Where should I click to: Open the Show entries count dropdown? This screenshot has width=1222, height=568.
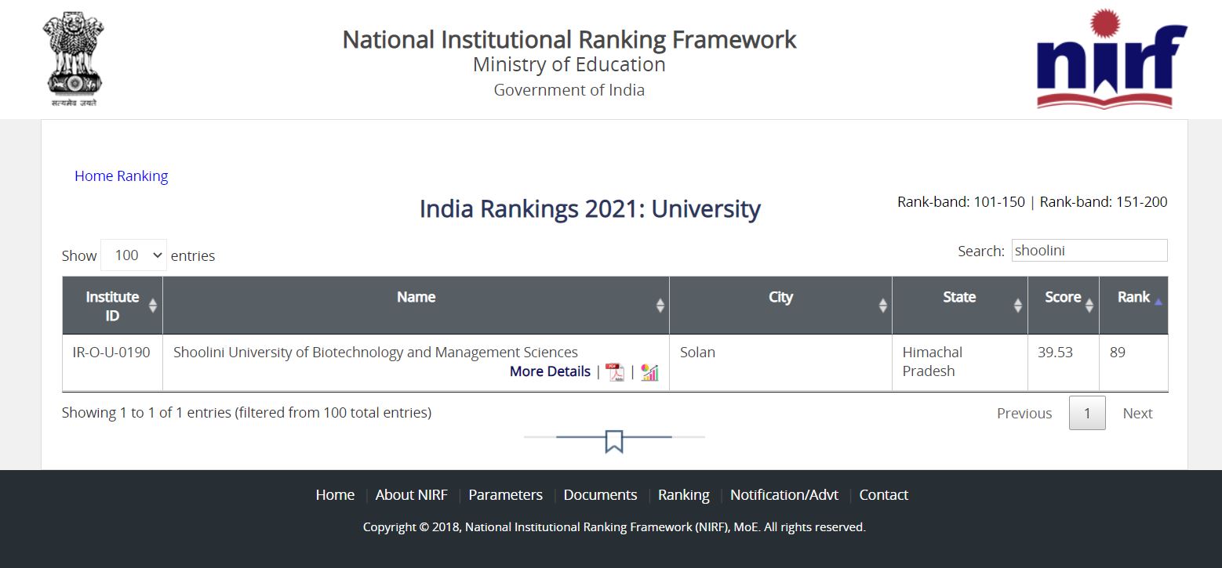point(133,255)
